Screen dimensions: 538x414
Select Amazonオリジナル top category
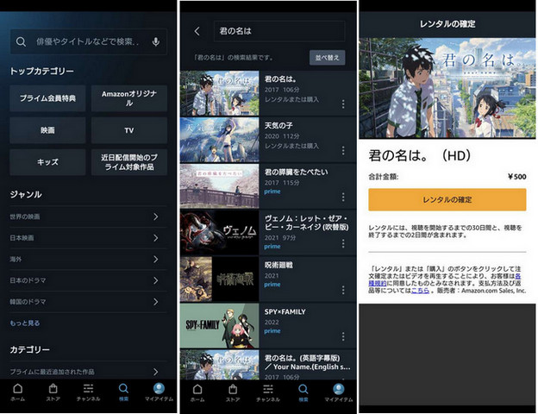pyautogui.click(x=129, y=98)
